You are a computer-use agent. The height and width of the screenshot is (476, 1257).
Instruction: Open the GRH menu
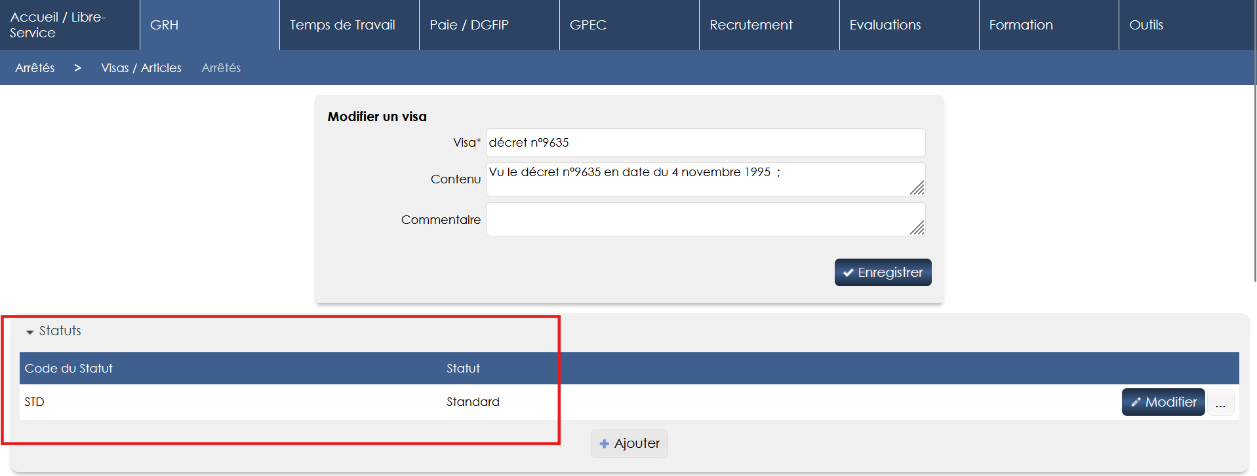pyautogui.click(x=164, y=25)
